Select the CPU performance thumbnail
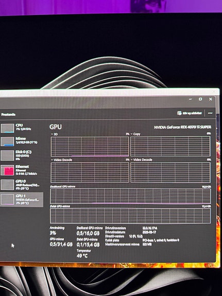 click(7, 128)
